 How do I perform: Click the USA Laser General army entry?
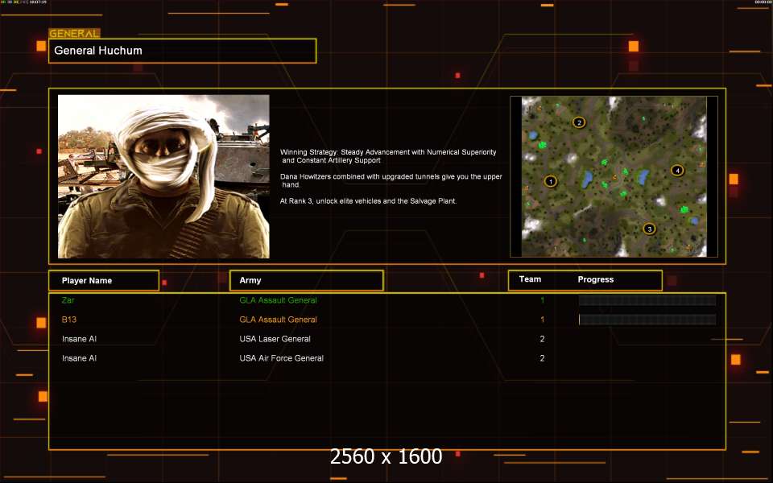pyautogui.click(x=275, y=339)
